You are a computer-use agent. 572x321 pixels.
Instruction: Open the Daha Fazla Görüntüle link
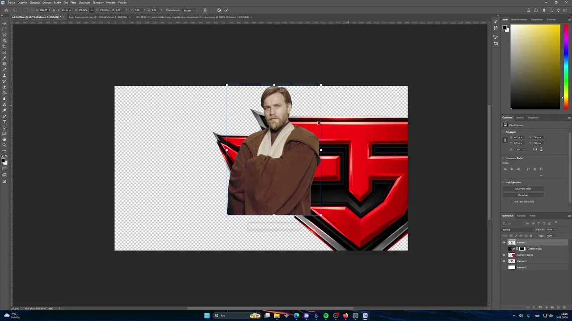point(523,202)
